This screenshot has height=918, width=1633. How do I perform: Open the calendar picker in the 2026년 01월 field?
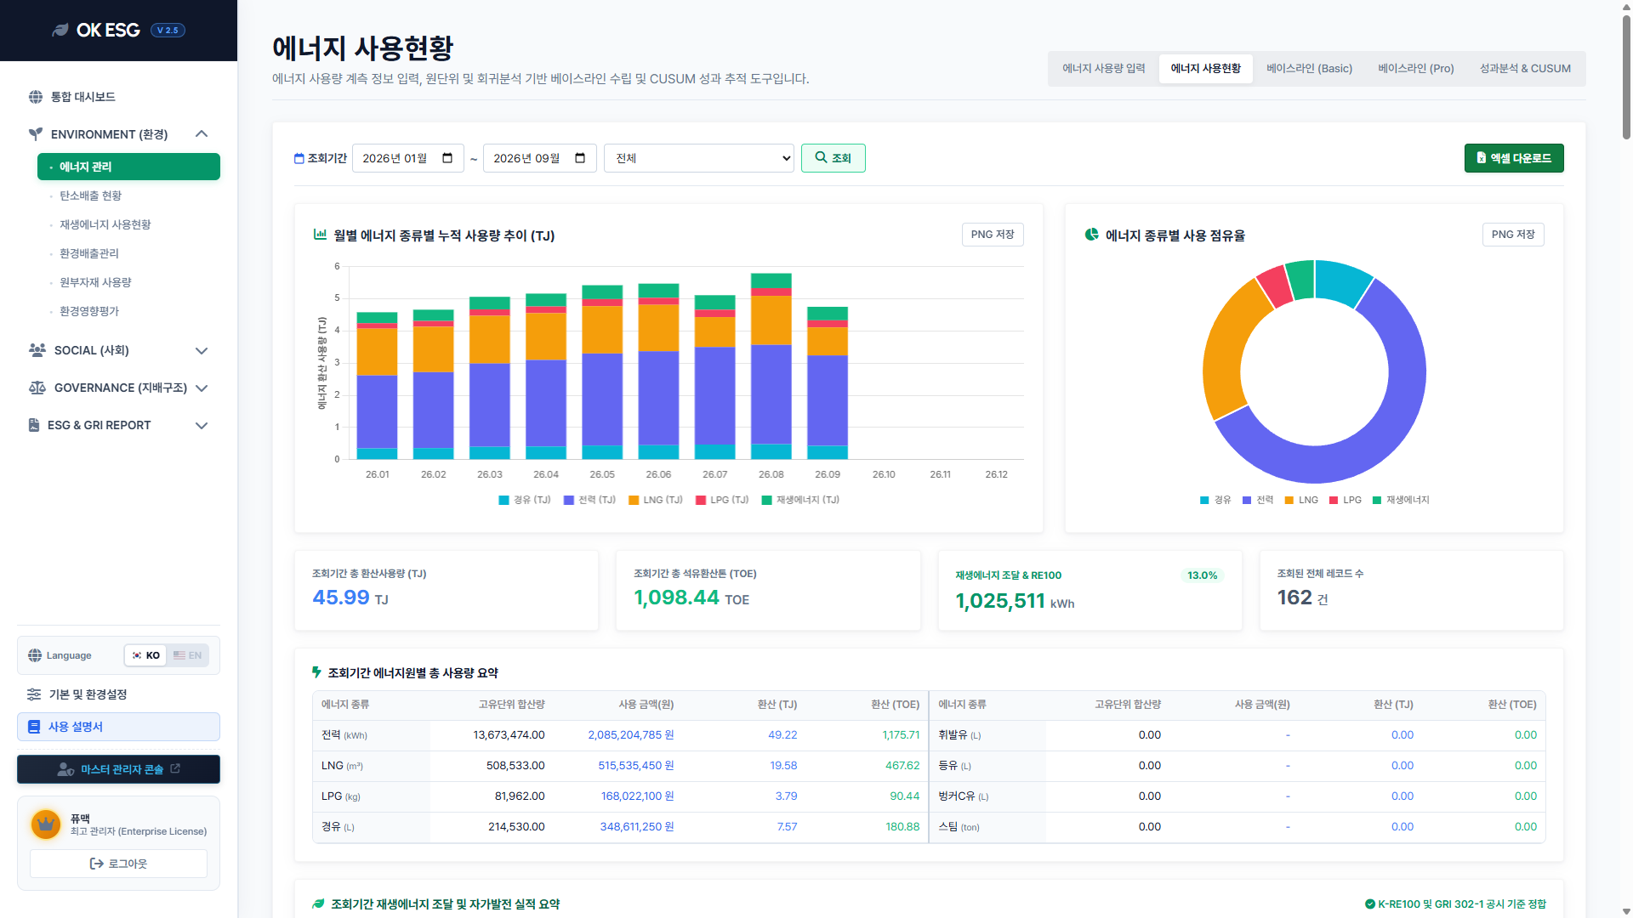click(x=447, y=158)
